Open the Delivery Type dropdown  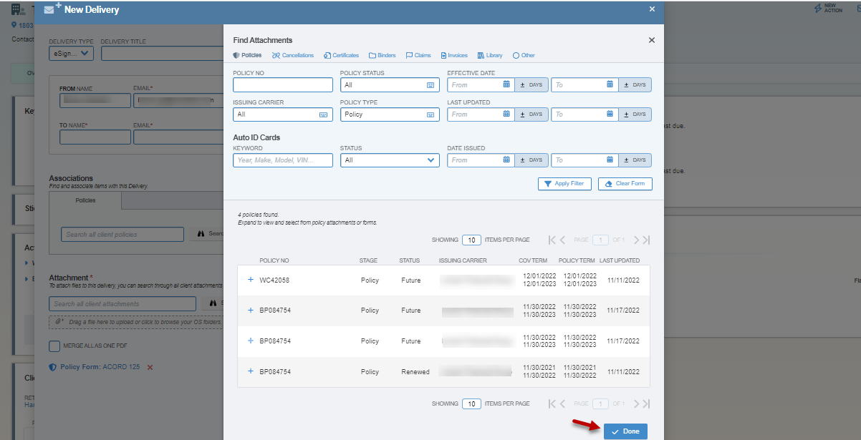tap(72, 53)
